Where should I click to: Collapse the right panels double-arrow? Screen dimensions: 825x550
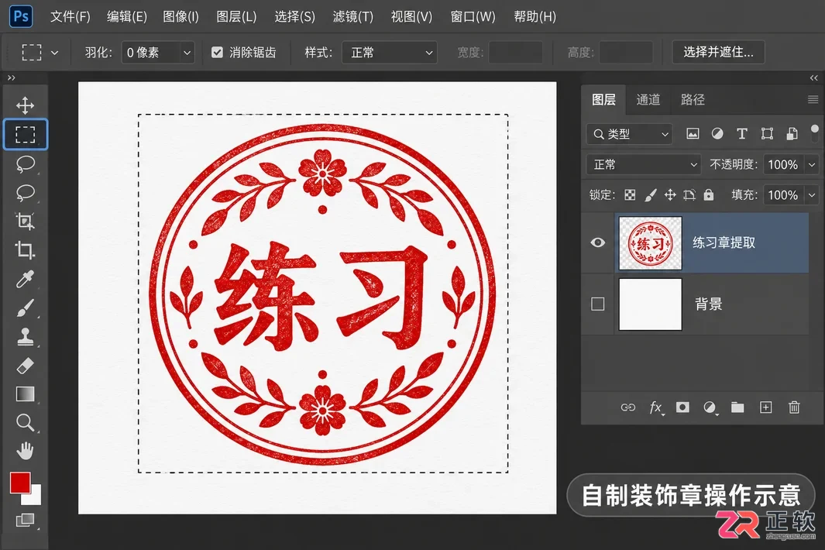tap(814, 78)
